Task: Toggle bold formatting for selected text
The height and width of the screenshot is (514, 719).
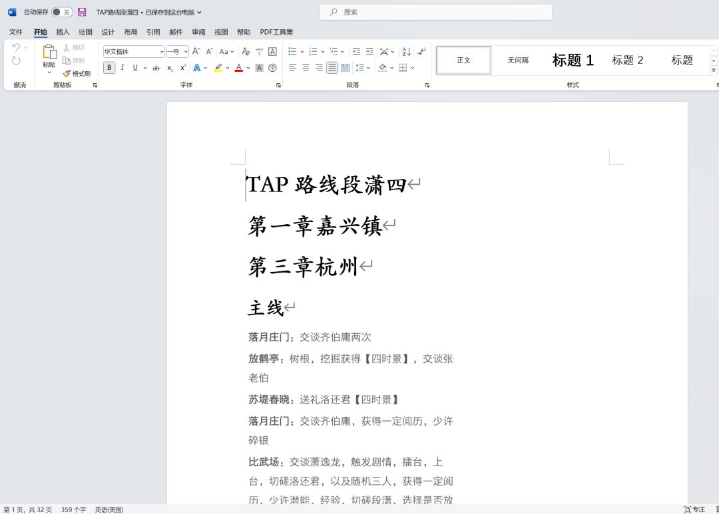Action: pos(109,67)
